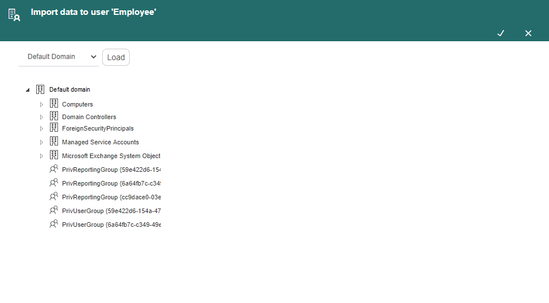Click the ForeignSecurityPrincipals building icon
The width and height of the screenshot is (549, 303).
click(x=54, y=127)
